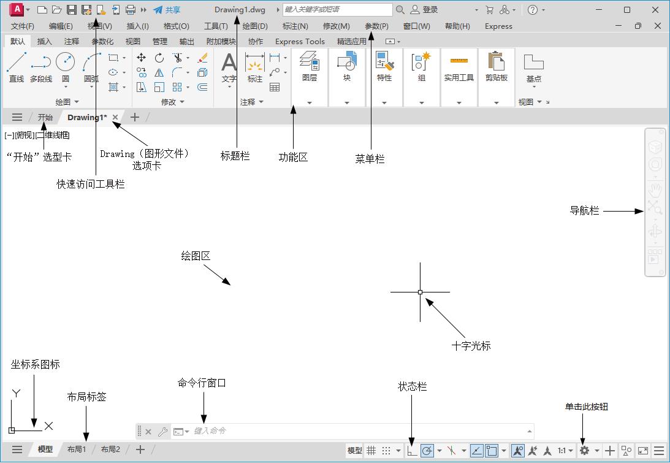
Task: Click the command line input field
Action: tap(356, 431)
